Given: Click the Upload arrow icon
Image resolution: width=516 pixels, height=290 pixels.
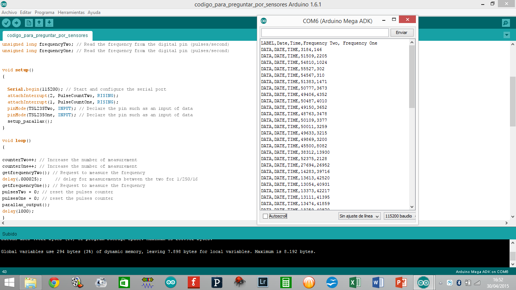Looking at the screenshot, I should [16, 23].
